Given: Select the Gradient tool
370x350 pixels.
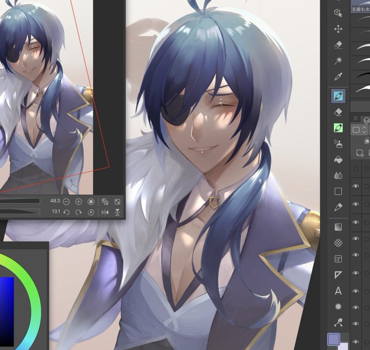Looking at the screenshot, I should [338, 227].
